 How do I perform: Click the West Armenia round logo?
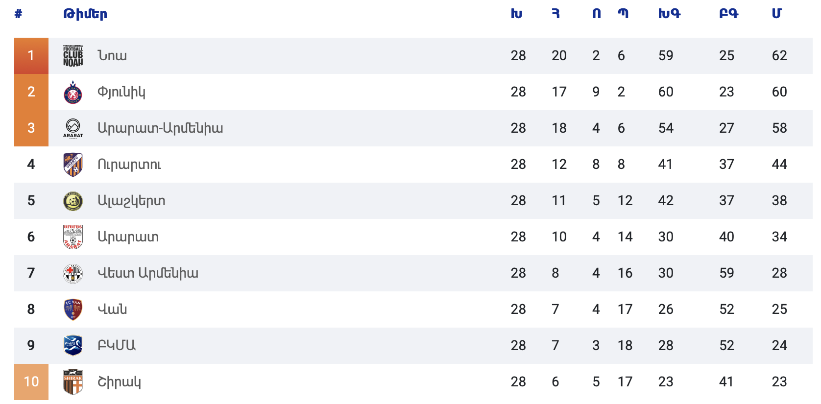click(73, 273)
